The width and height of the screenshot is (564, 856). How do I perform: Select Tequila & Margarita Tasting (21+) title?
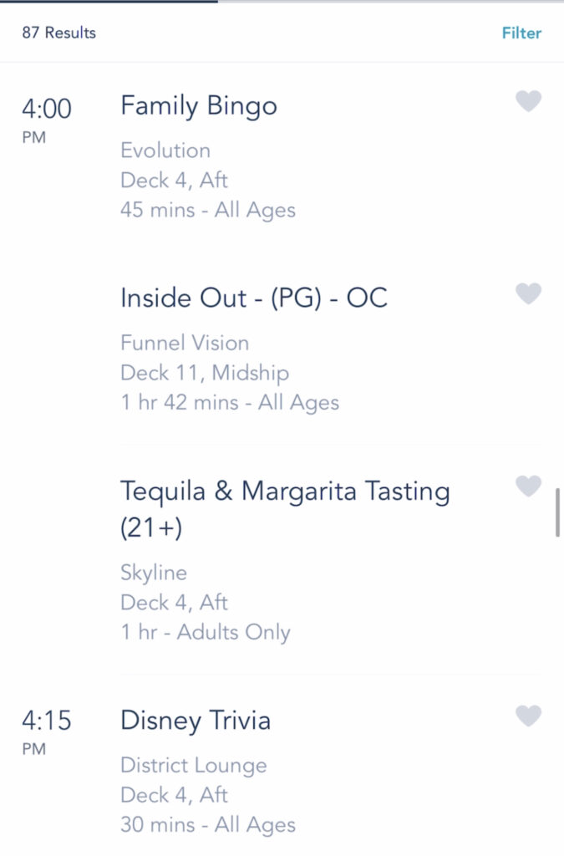click(x=285, y=508)
